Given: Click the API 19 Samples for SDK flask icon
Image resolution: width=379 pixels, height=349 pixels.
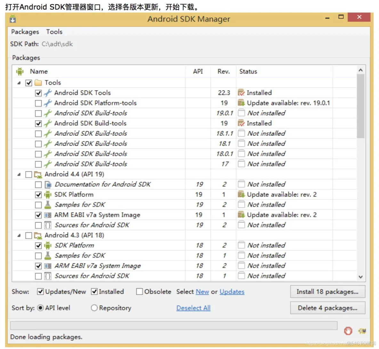Looking at the screenshot, I should pos(48,205).
